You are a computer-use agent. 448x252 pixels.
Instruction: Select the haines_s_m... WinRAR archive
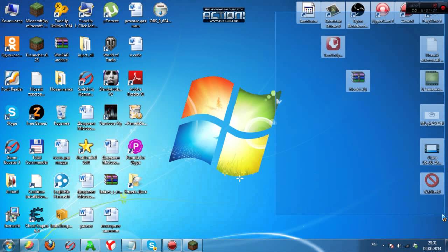(x=111, y=184)
